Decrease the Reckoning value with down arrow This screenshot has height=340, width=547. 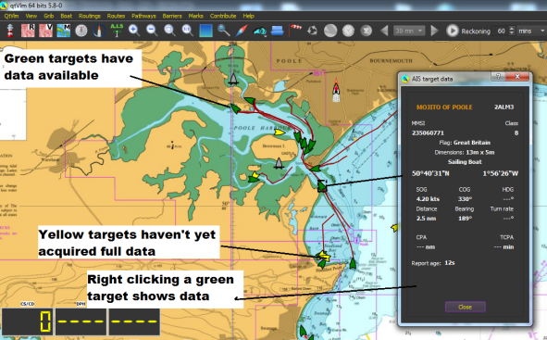click(x=512, y=33)
